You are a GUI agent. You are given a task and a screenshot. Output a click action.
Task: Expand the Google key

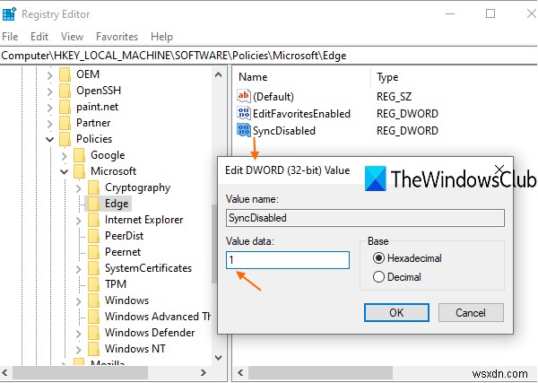[x=65, y=155]
